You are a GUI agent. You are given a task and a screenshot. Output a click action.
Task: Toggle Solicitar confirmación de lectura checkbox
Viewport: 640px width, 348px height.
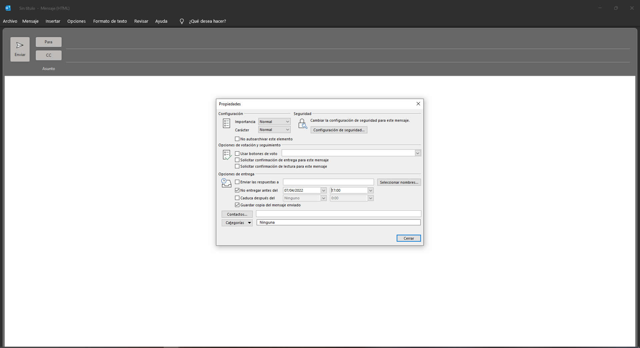237,166
